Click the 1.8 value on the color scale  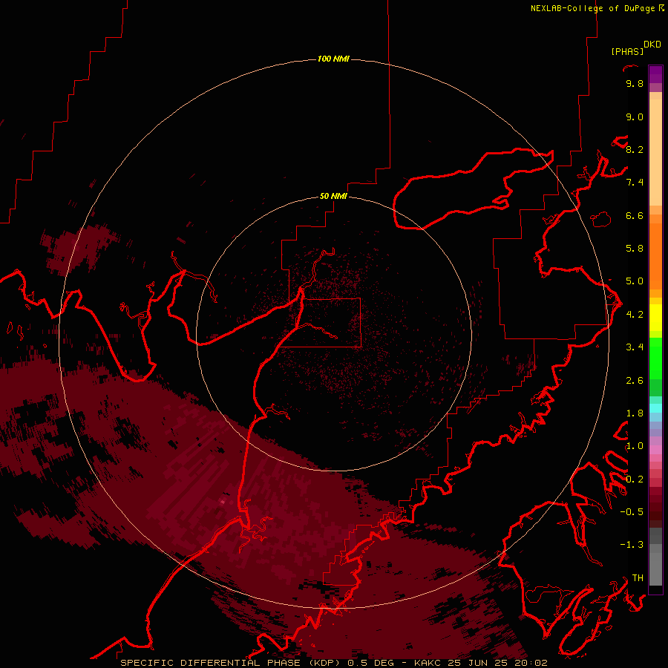[635, 413]
